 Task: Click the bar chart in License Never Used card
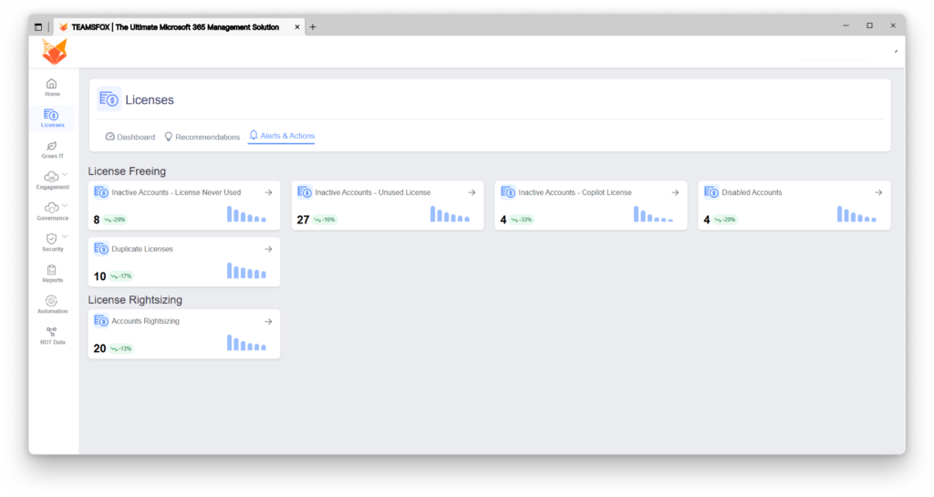point(246,213)
